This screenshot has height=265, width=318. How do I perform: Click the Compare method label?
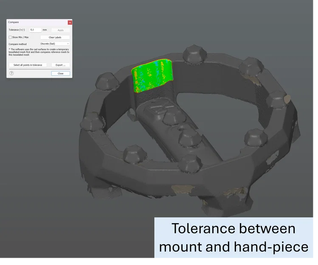click(x=18, y=44)
